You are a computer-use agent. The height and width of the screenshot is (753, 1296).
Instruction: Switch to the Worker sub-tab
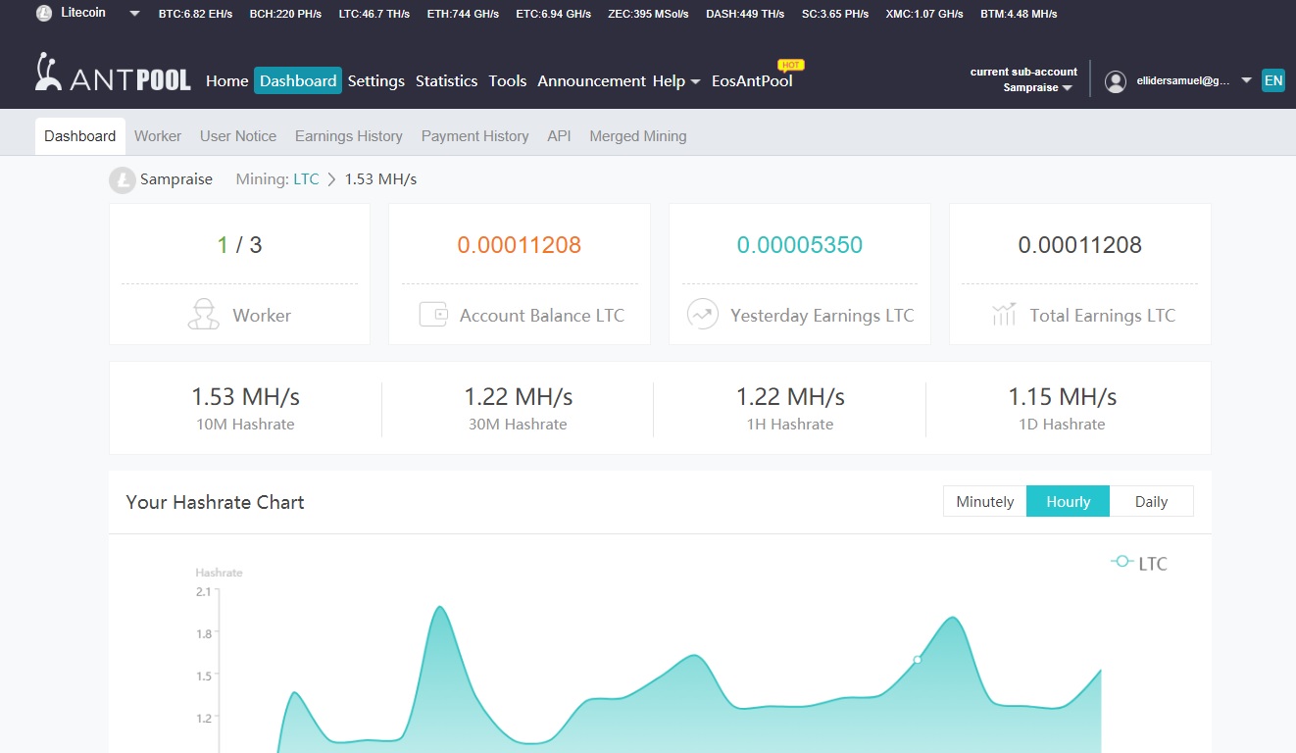[x=158, y=136]
